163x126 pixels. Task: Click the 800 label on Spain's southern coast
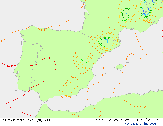click(x=68, y=96)
